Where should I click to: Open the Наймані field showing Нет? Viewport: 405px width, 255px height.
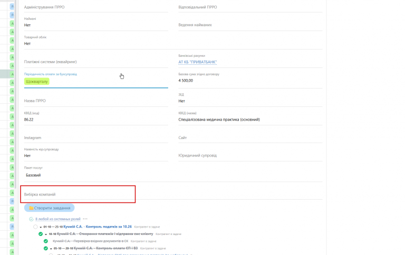[x=96, y=23]
